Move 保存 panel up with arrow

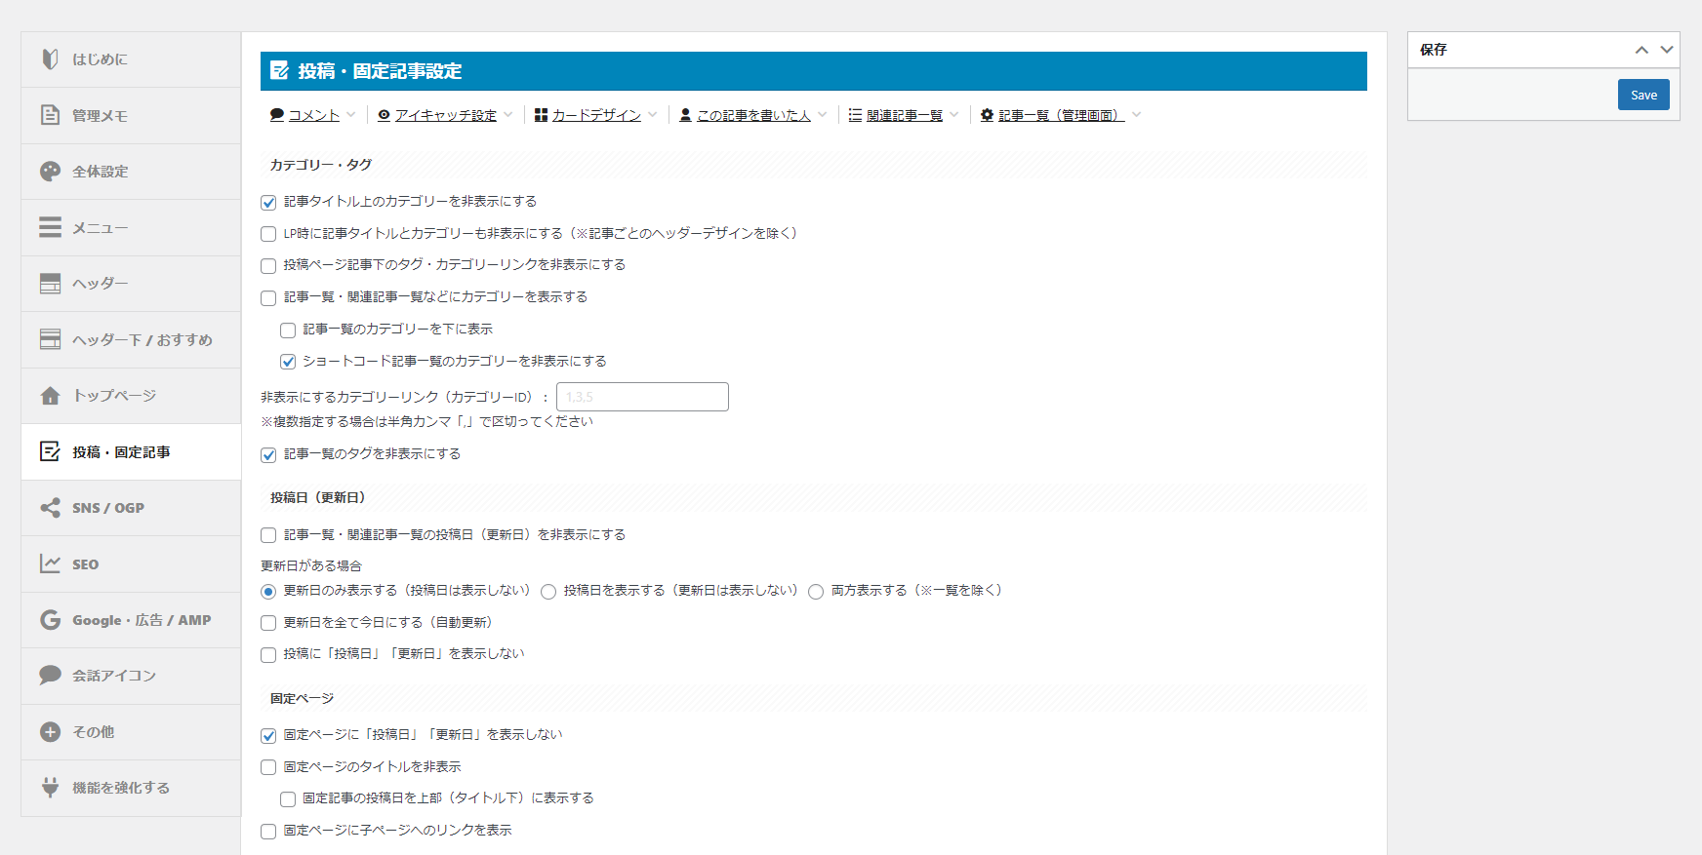[1641, 50]
